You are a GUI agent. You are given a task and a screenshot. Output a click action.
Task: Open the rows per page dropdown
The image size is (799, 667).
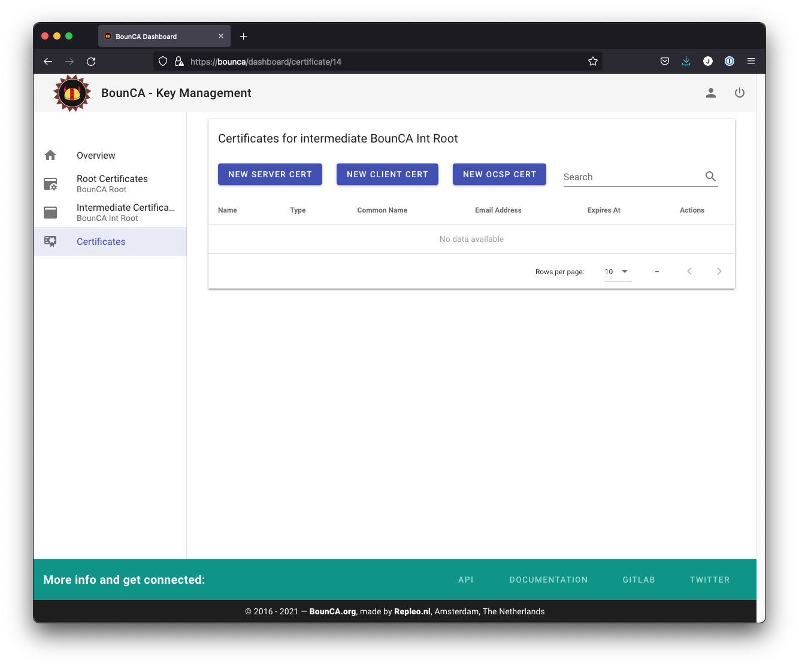(618, 272)
